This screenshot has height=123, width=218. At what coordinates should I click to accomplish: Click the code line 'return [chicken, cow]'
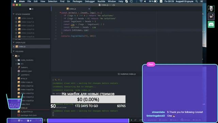click(x=76, y=30)
